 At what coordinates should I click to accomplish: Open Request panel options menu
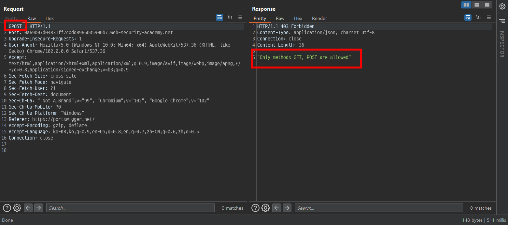(x=240, y=17)
